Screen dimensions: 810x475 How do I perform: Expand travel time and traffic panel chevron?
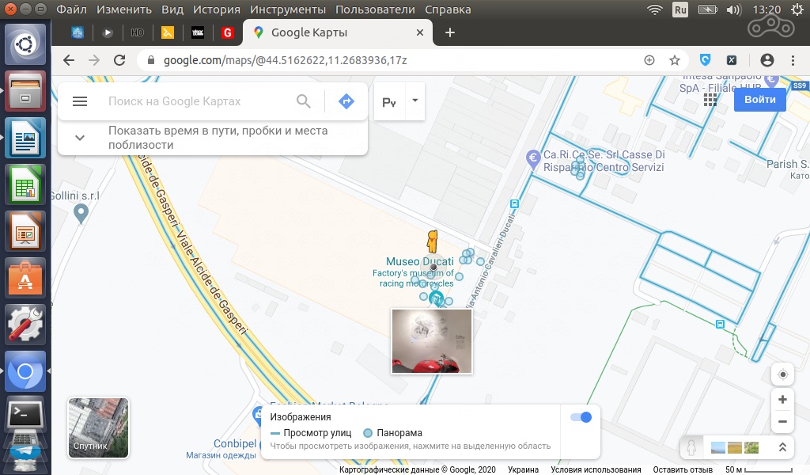80,138
